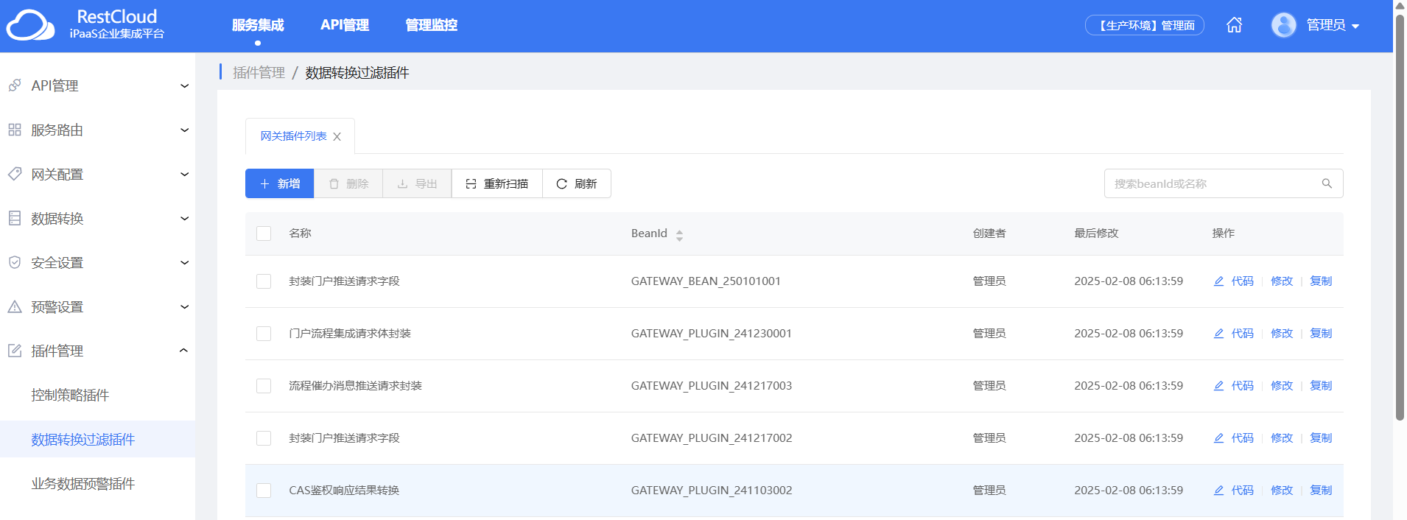1407x520 pixels.
Task: Open the 管理员 user dropdown
Action: click(x=1333, y=25)
